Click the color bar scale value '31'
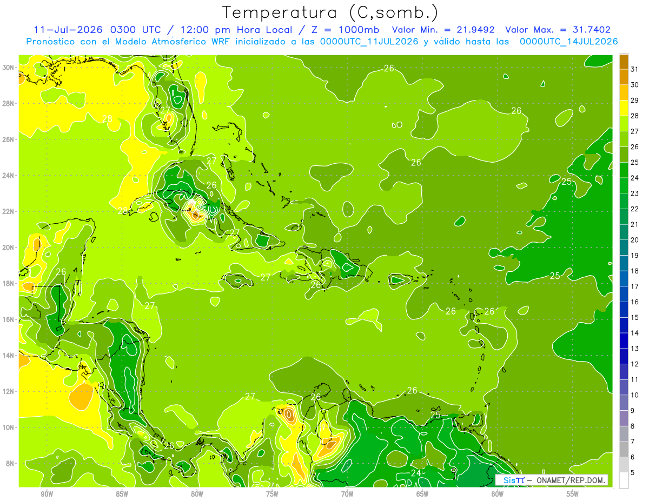The width and height of the screenshot is (649, 501). click(634, 69)
